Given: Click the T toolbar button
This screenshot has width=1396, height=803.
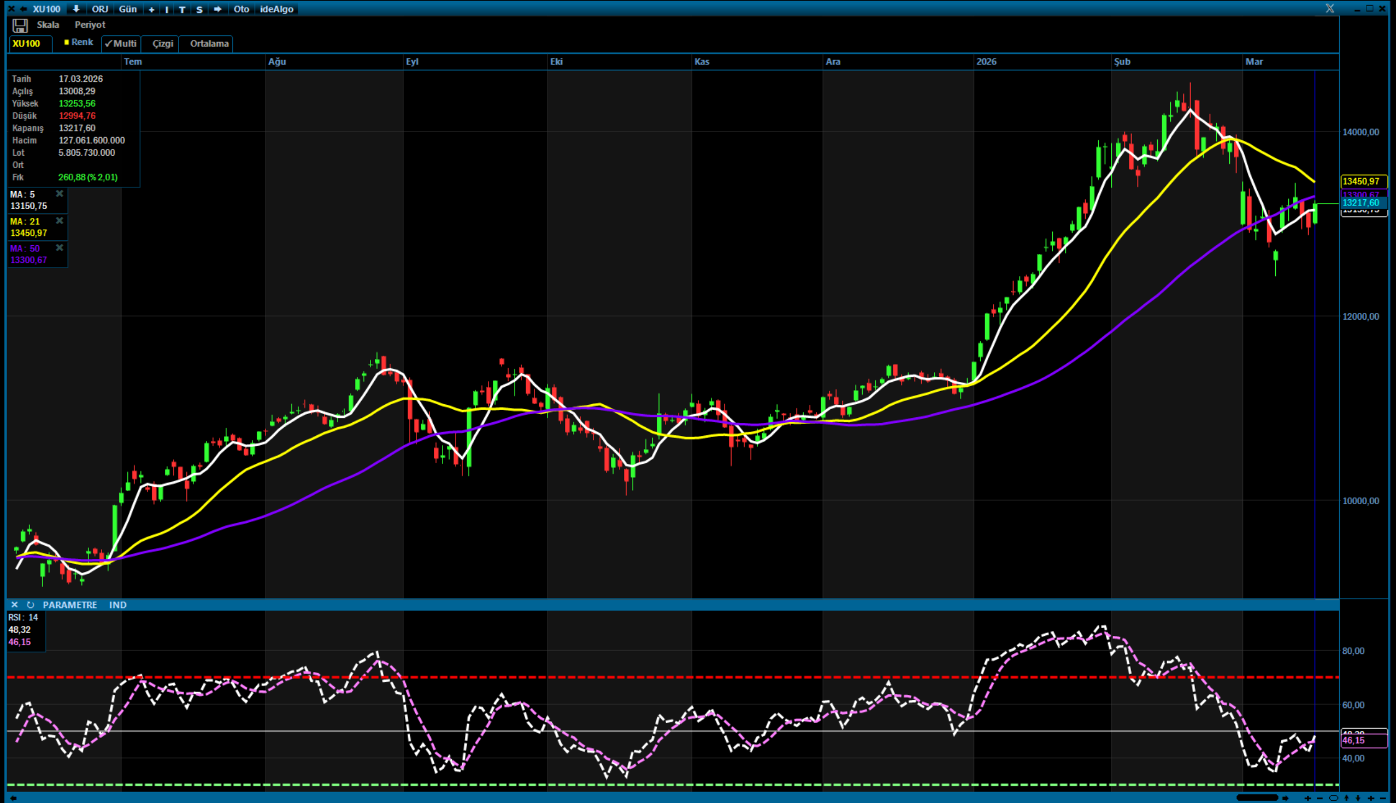Looking at the screenshot, I should click(182, 9).
